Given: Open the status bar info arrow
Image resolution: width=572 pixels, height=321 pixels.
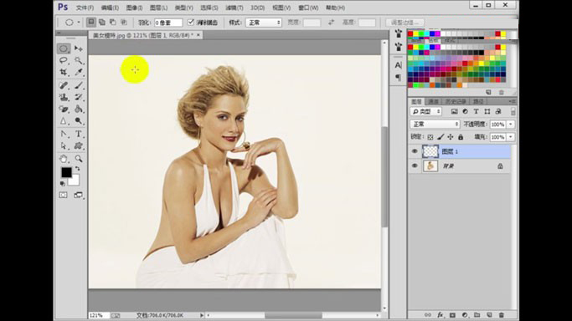Looking at the screenshot, I should (x=202, y=315).
